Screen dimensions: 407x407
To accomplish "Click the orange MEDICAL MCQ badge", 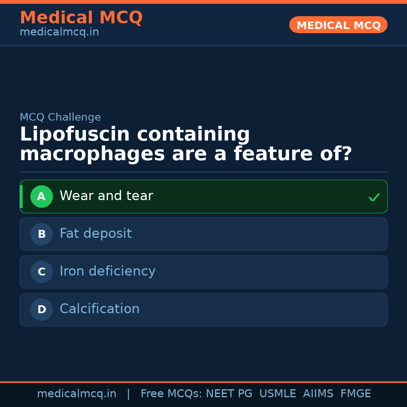I will [x=338, y=25].
